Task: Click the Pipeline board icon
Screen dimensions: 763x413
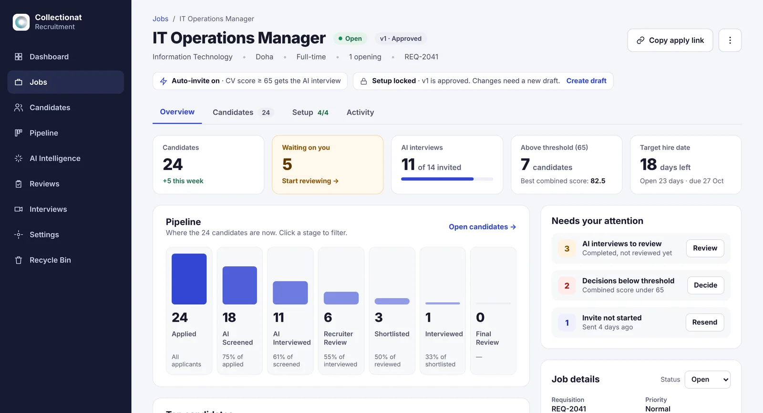Action: 19,133
